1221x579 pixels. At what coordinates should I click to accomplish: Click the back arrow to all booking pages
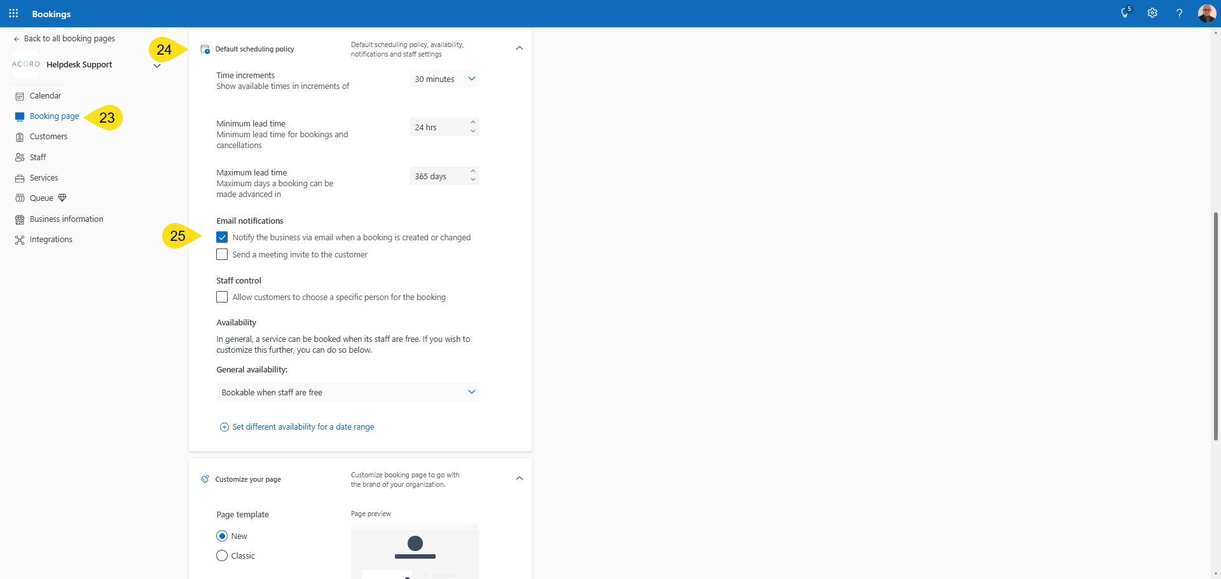coord(17,39)
